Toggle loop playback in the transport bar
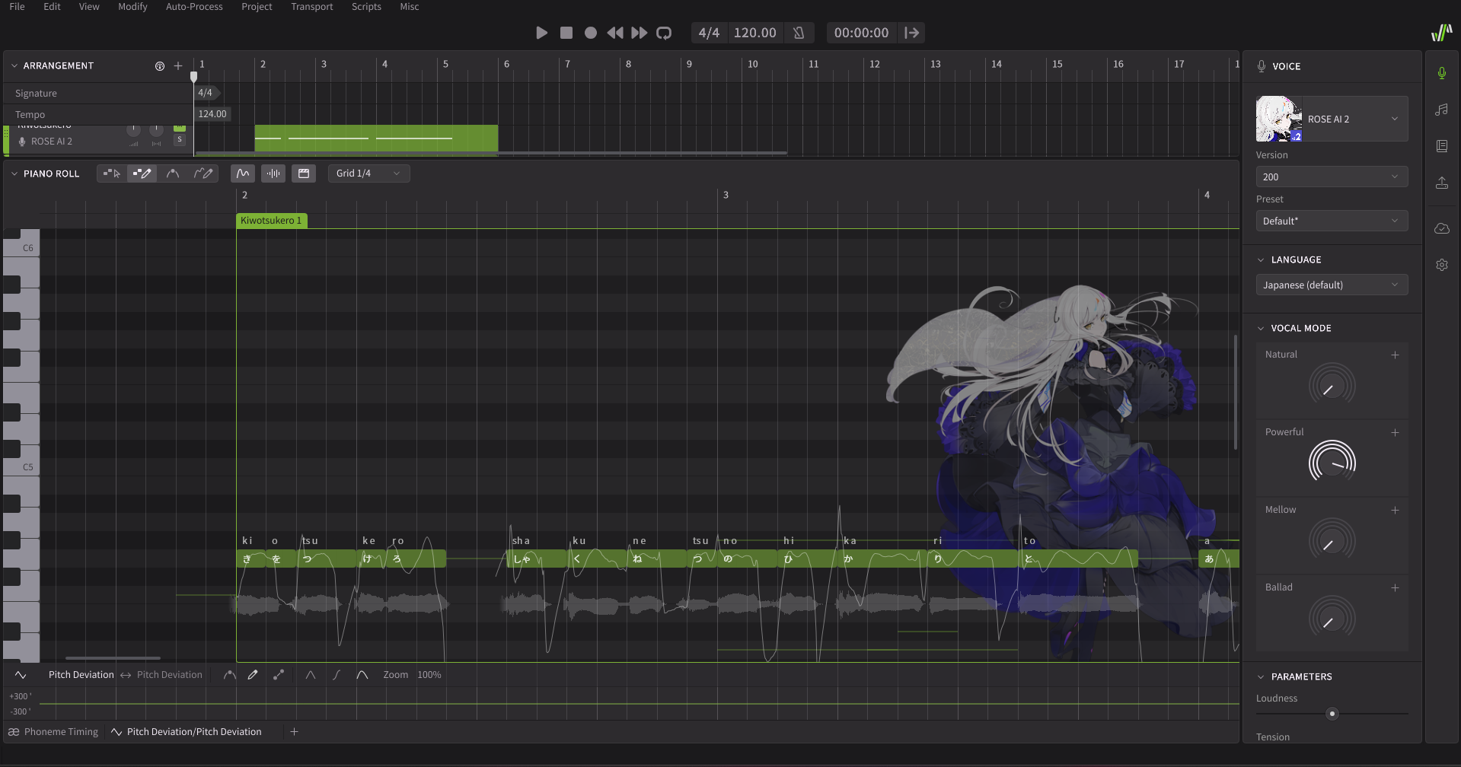 coord(664,33)
